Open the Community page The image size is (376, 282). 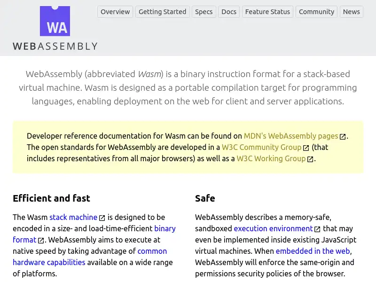click(x=316, y=12)
